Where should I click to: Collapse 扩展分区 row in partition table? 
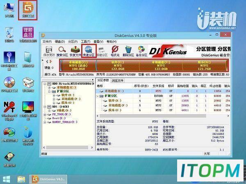98,96
